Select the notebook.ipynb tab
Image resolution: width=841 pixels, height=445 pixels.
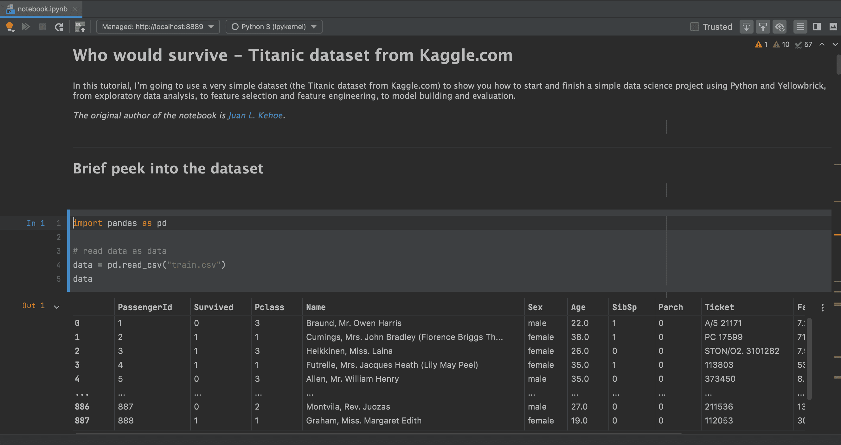pos(42,9)
